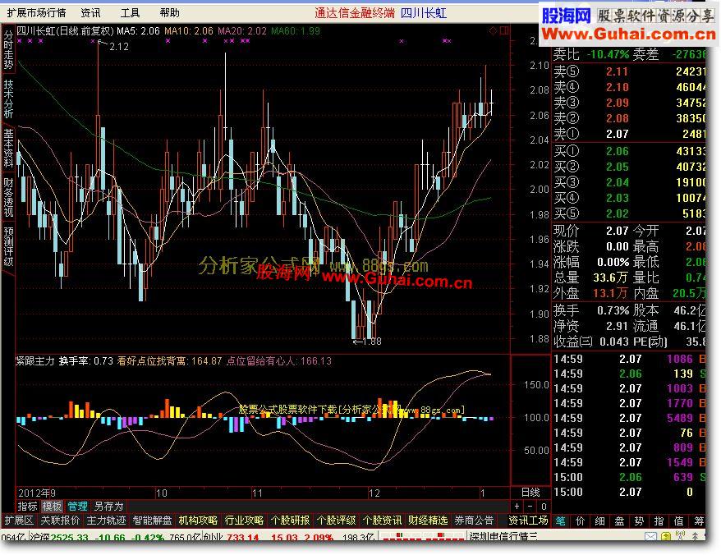The height and width of the screenshot is (555, 721).
Task: Switch to 基本资料 side tab
Action: (x=8, y=148)
